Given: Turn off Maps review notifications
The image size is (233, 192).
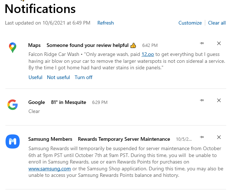Looking at the screenshot, I should click(x=83, y=77).
